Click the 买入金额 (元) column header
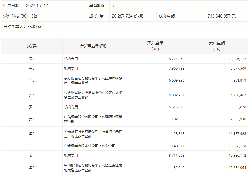This screenshot has width=248, height=176. 155,46
